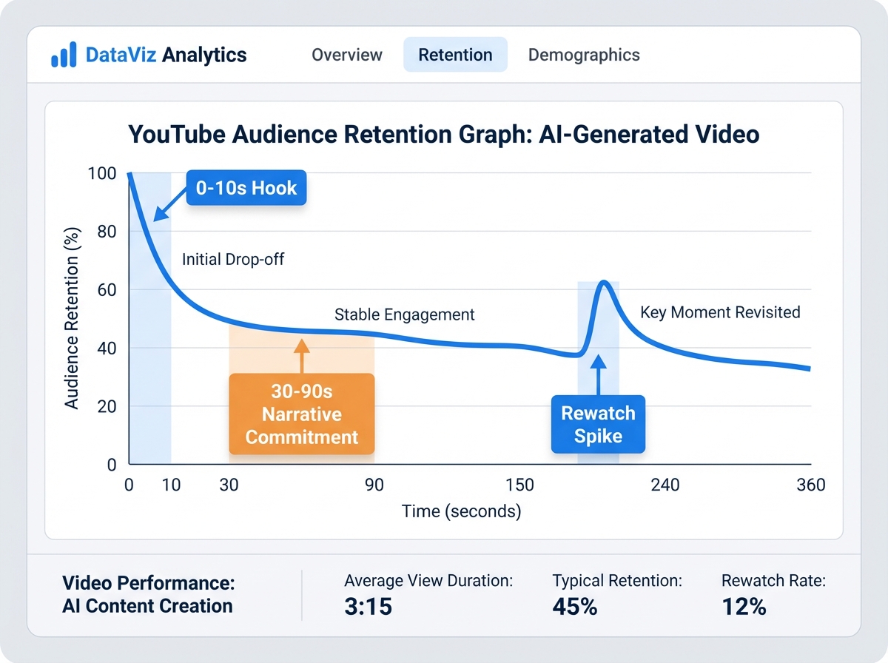Click the Rewatch Spike callout badge
Viewport: 888px width, 663px height.
(598, 424)
